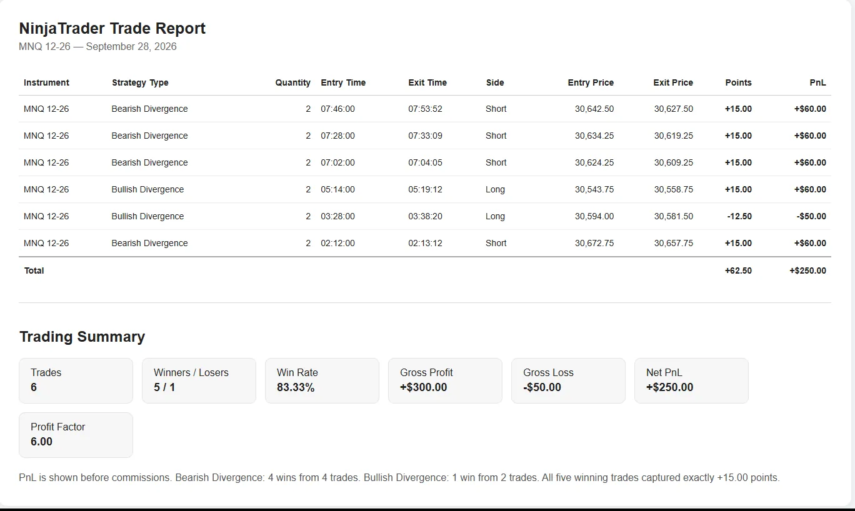
Task: Click the Gross Profit card
Action: click(446, 380)
